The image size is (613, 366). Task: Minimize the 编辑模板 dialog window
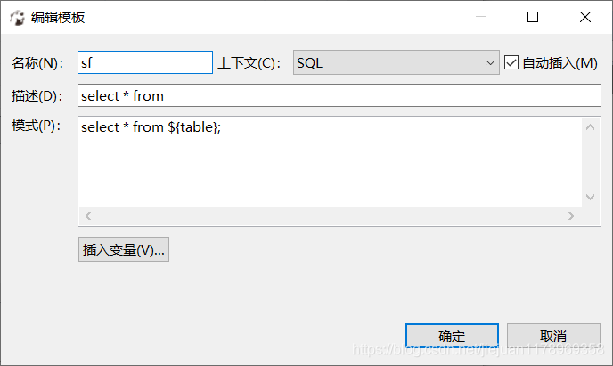click(x=482, y=17)
